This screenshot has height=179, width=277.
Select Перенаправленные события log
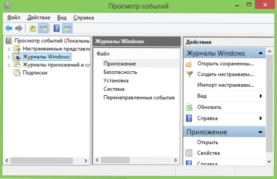pyautogui.click(x=139, y=98)
